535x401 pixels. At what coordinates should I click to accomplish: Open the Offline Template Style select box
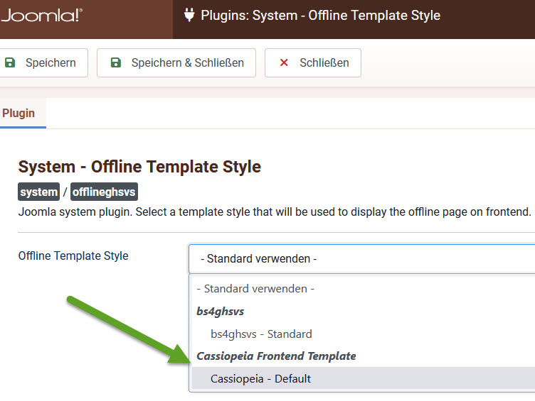coord(361,259)
